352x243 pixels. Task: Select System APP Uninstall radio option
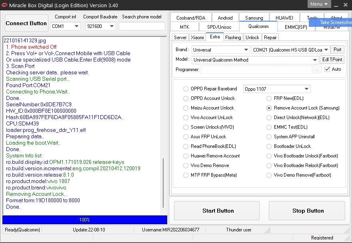click(x=290, y=137)
